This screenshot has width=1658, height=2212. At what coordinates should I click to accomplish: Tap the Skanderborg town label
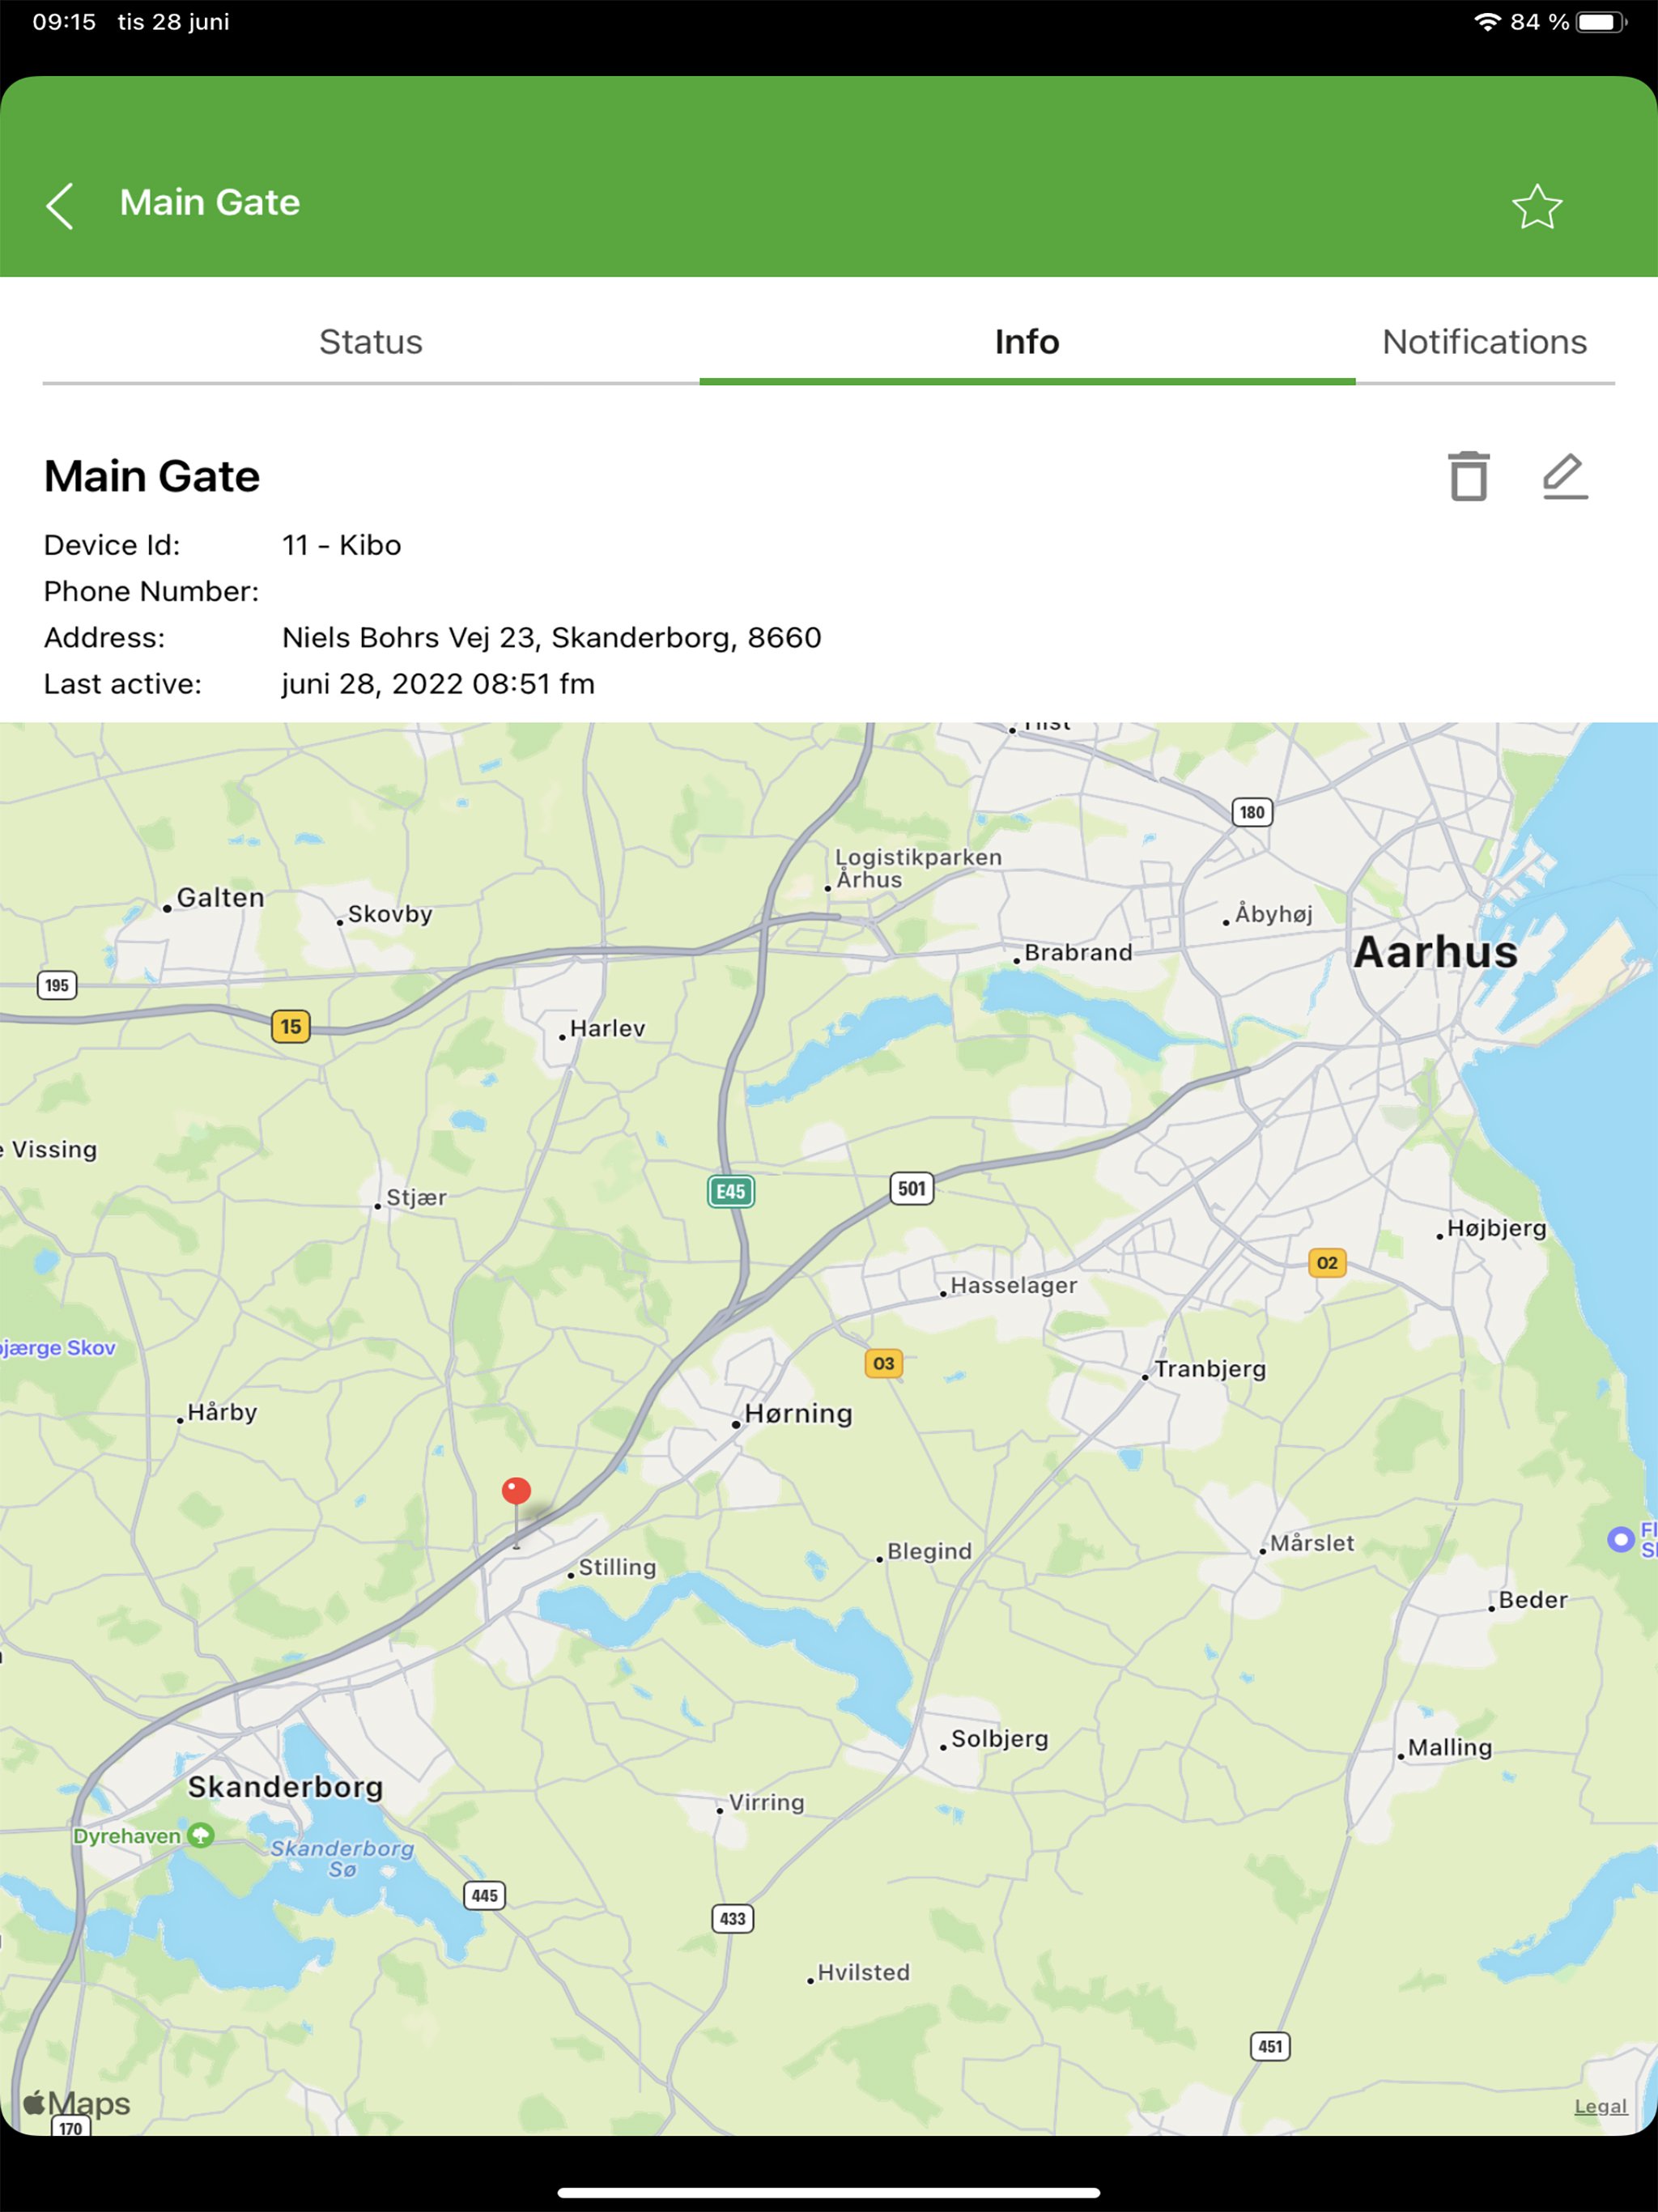point(285,1786)
